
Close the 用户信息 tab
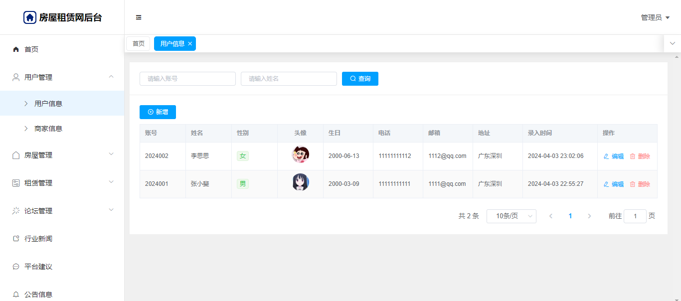click(x=190, y=44)
